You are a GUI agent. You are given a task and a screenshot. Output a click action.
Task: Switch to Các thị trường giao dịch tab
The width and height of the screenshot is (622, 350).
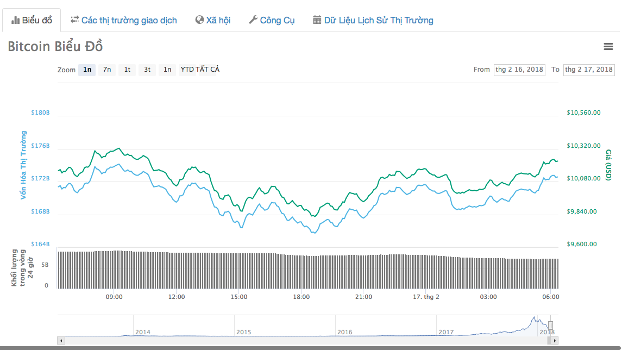point(124,20)
